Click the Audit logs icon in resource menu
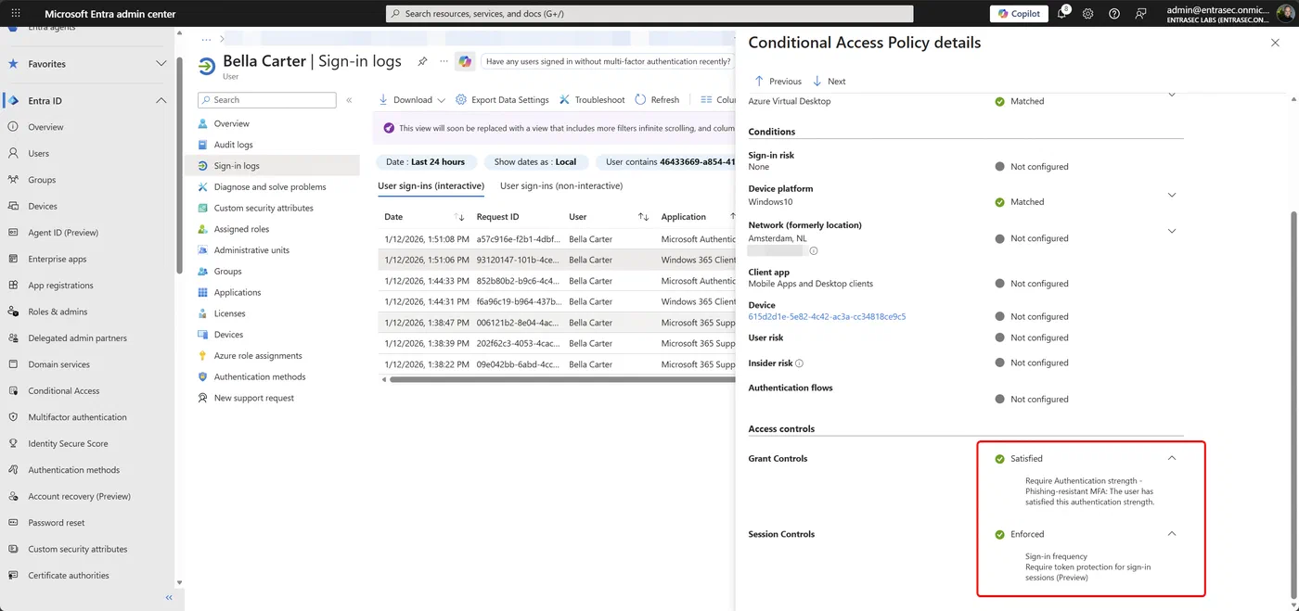Screen dimensions: 1299x611 tap(203, 145)
